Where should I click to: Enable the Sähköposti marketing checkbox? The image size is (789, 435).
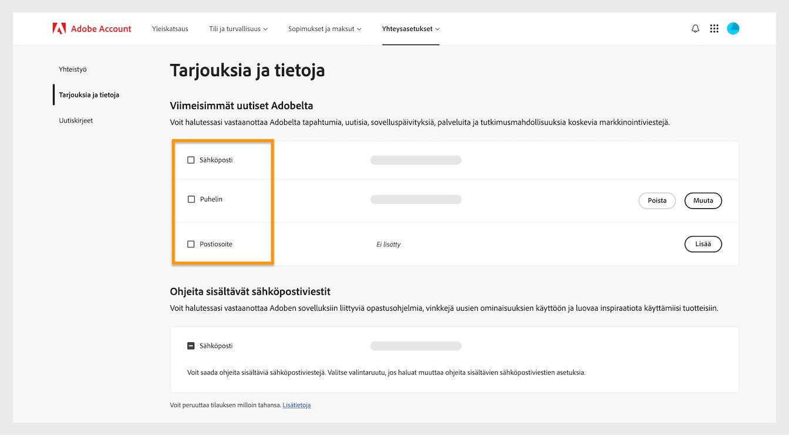190,159
